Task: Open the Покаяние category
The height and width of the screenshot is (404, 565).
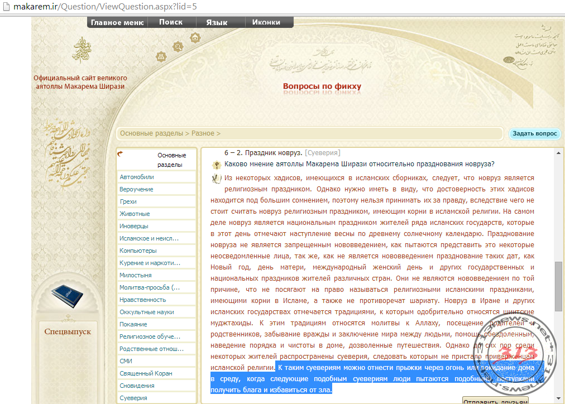Action: [157, 324]
